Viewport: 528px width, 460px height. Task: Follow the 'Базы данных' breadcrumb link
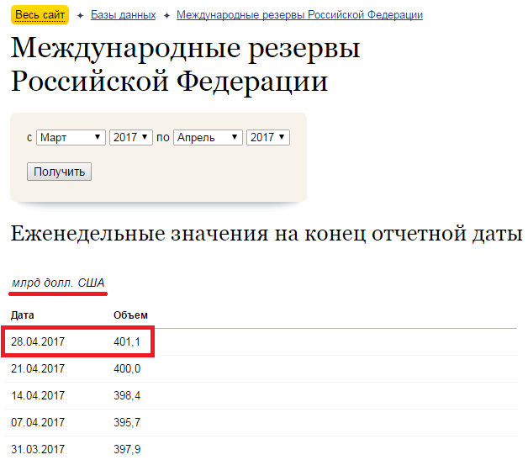click(124, 15)
